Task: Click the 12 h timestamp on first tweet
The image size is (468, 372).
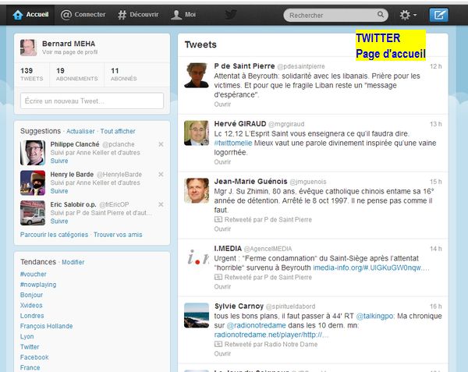Action: point(436,66)
